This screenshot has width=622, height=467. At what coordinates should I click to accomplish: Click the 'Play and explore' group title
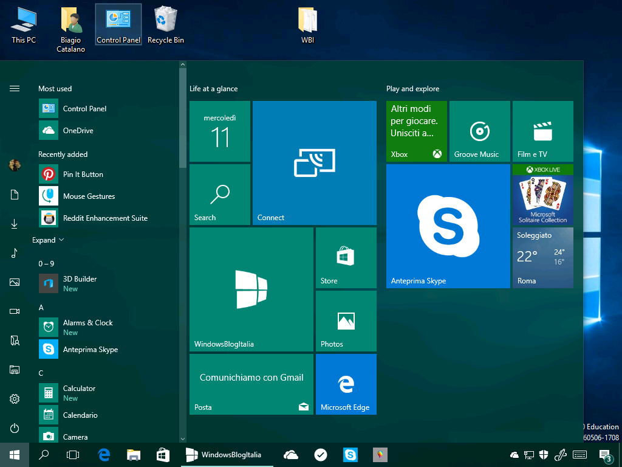click(x=412, y=89)
